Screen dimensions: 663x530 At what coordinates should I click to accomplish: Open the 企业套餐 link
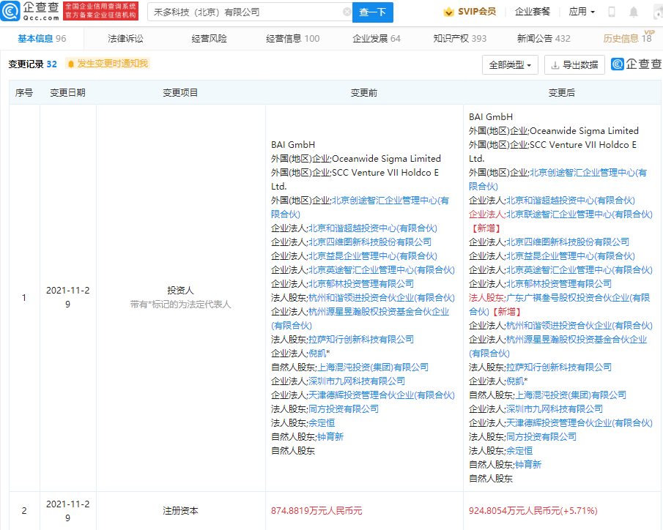(533, 12)
